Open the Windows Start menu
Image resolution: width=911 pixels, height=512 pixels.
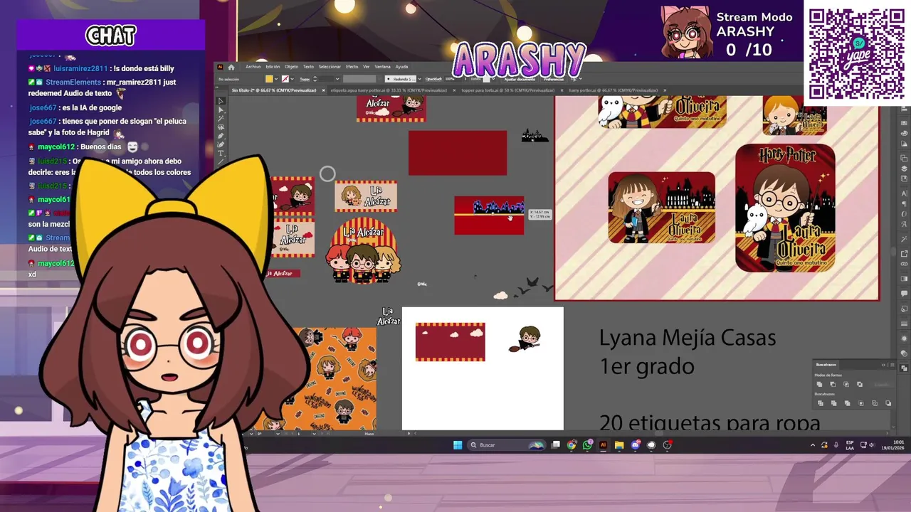(458, 445)
